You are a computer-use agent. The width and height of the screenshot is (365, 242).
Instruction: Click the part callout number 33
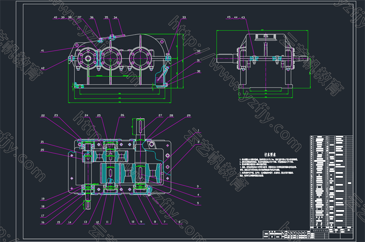[x=184, y=17]
